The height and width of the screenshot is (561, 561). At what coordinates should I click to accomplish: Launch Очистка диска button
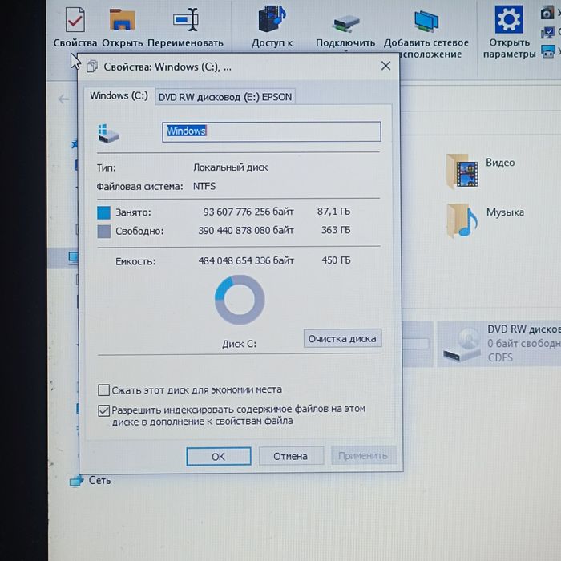342,338
